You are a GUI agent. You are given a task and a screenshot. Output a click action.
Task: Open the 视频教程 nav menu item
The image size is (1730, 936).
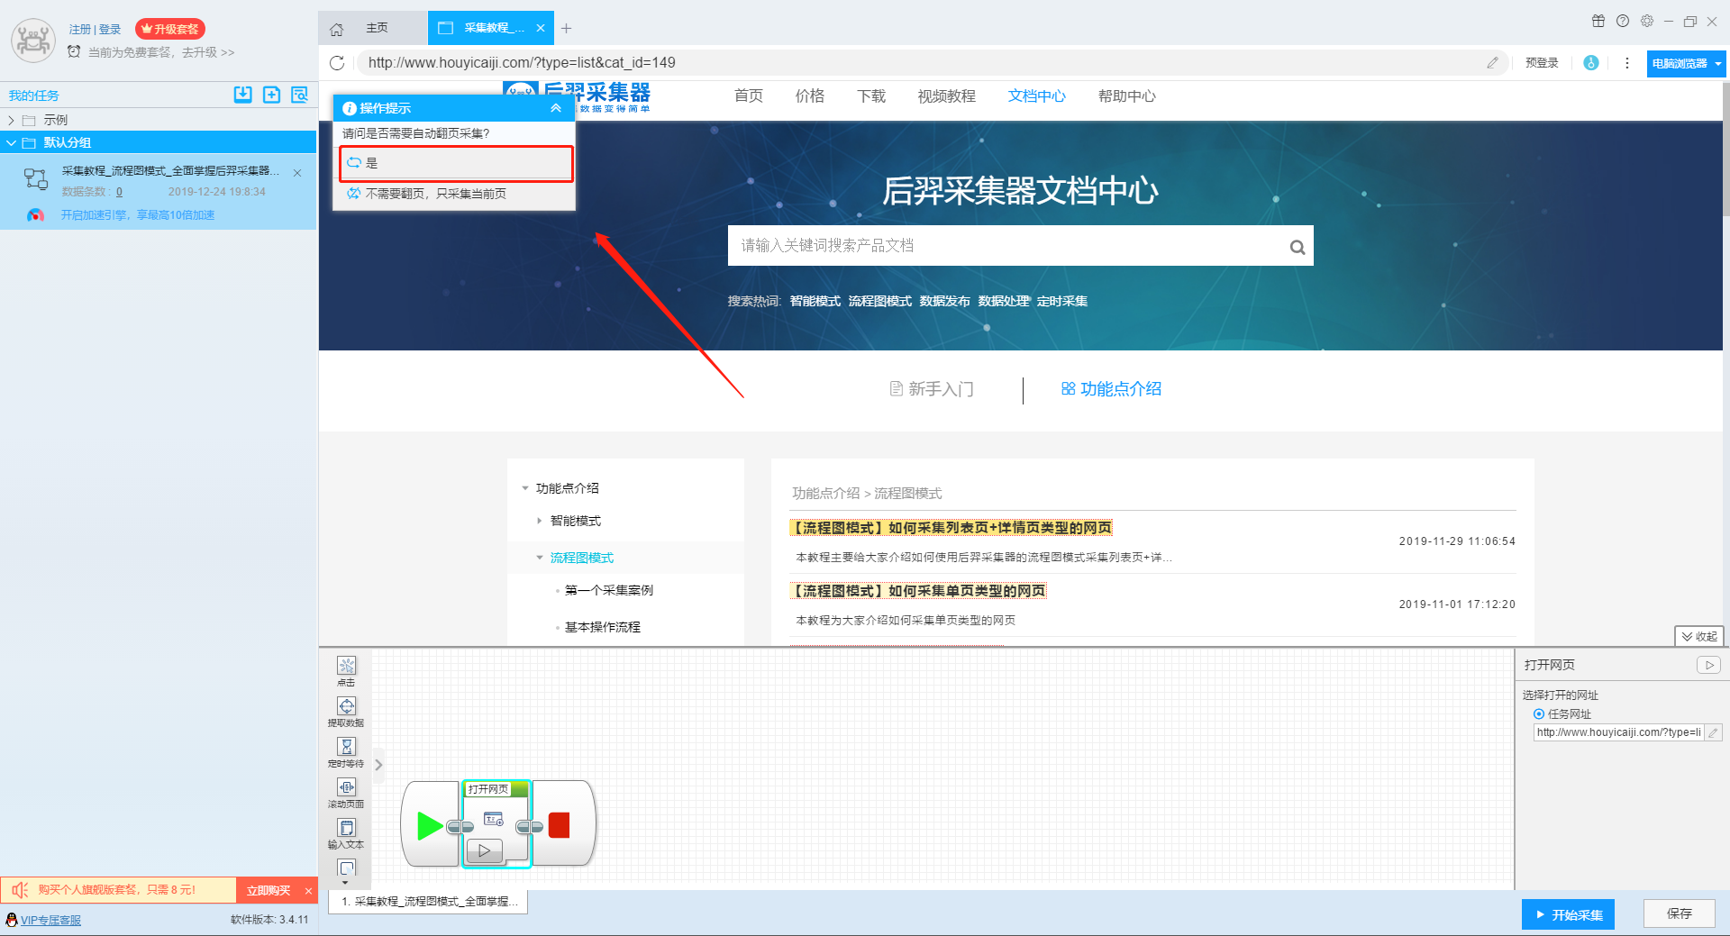click(x=946, y=96)
